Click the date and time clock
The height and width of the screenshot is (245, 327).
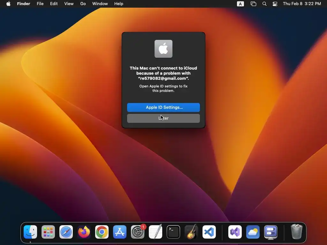(x=302, y=4)
